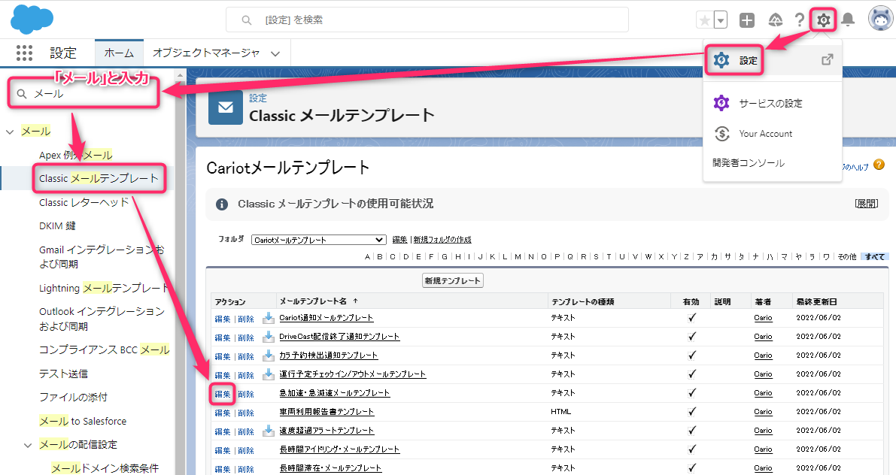Show all templates with すべて filter
The height and width of the screenshot is (475, 896).
tap(874, 257)
